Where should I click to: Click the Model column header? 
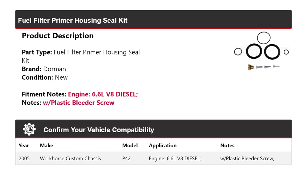(130, 145)
